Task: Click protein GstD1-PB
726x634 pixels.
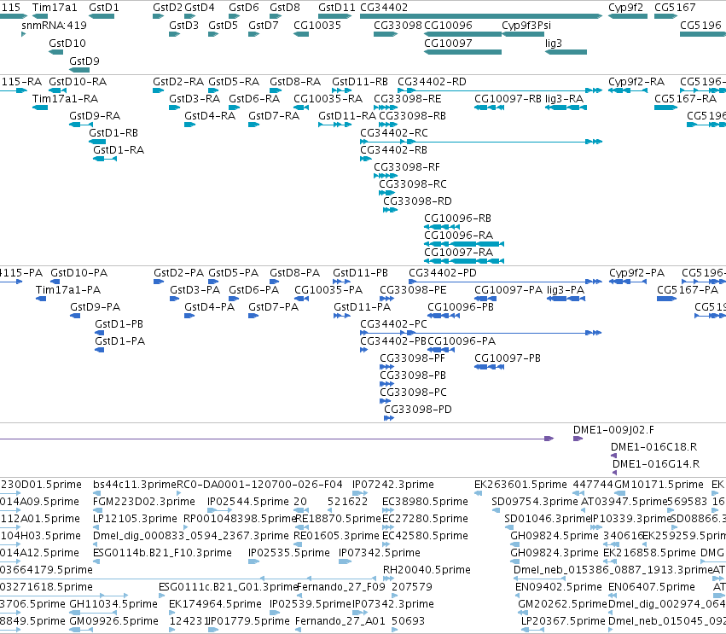Action: click(119, 324)
